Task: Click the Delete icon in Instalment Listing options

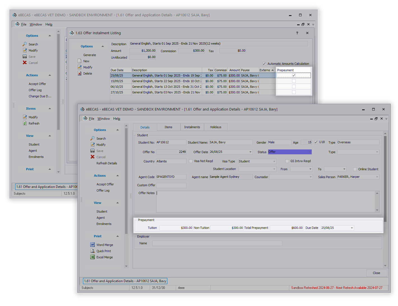Action: pos(80,73)
